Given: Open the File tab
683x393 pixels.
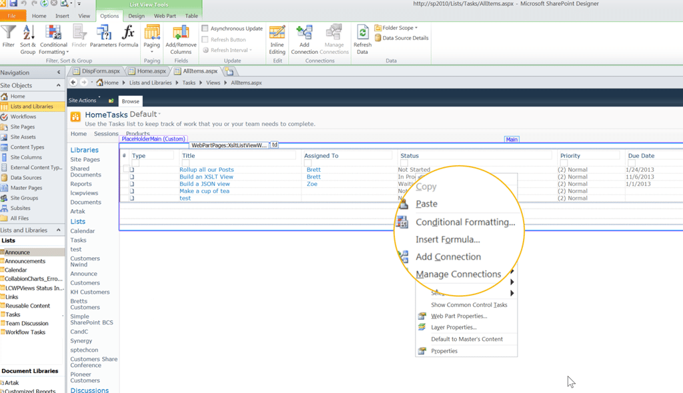Looking at the screenshot, I should coord(12,16).
